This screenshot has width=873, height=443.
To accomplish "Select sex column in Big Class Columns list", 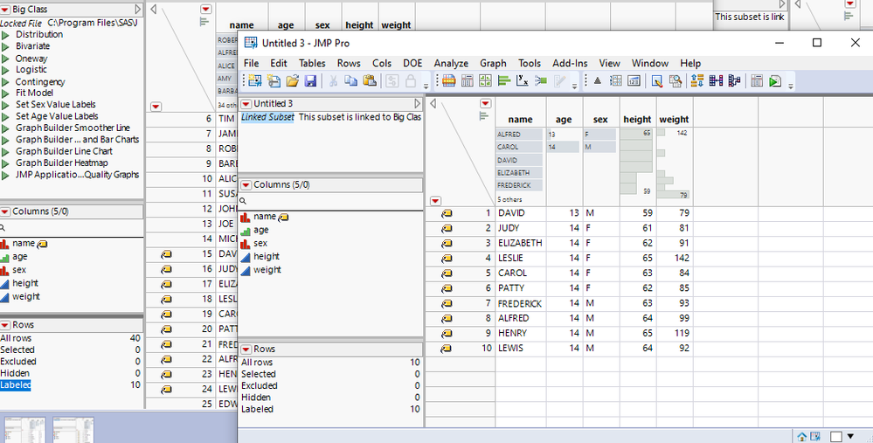I will 19,270.
